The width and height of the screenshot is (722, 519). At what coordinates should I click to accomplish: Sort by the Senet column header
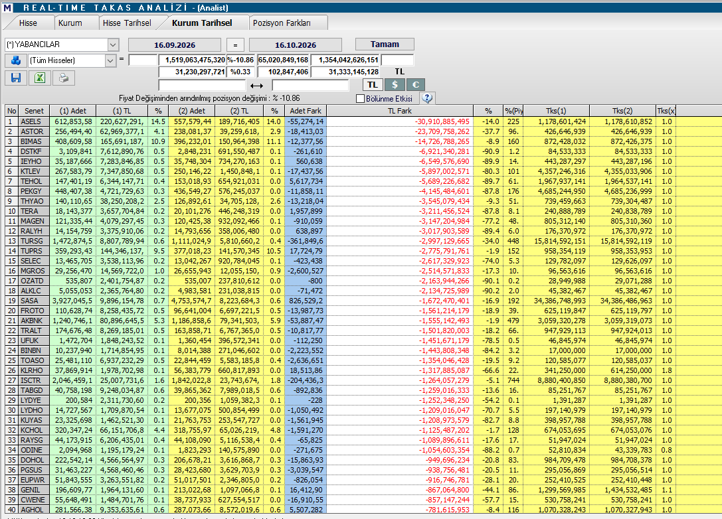click(x=34, y=111)
